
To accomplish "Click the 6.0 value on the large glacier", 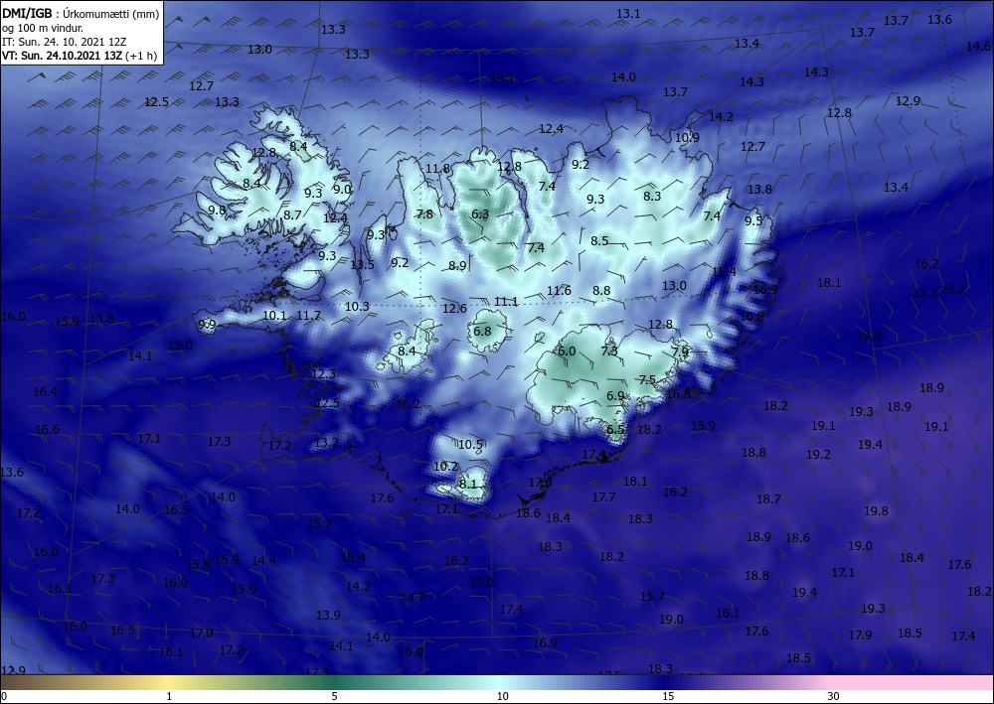I will click(567, 351).
